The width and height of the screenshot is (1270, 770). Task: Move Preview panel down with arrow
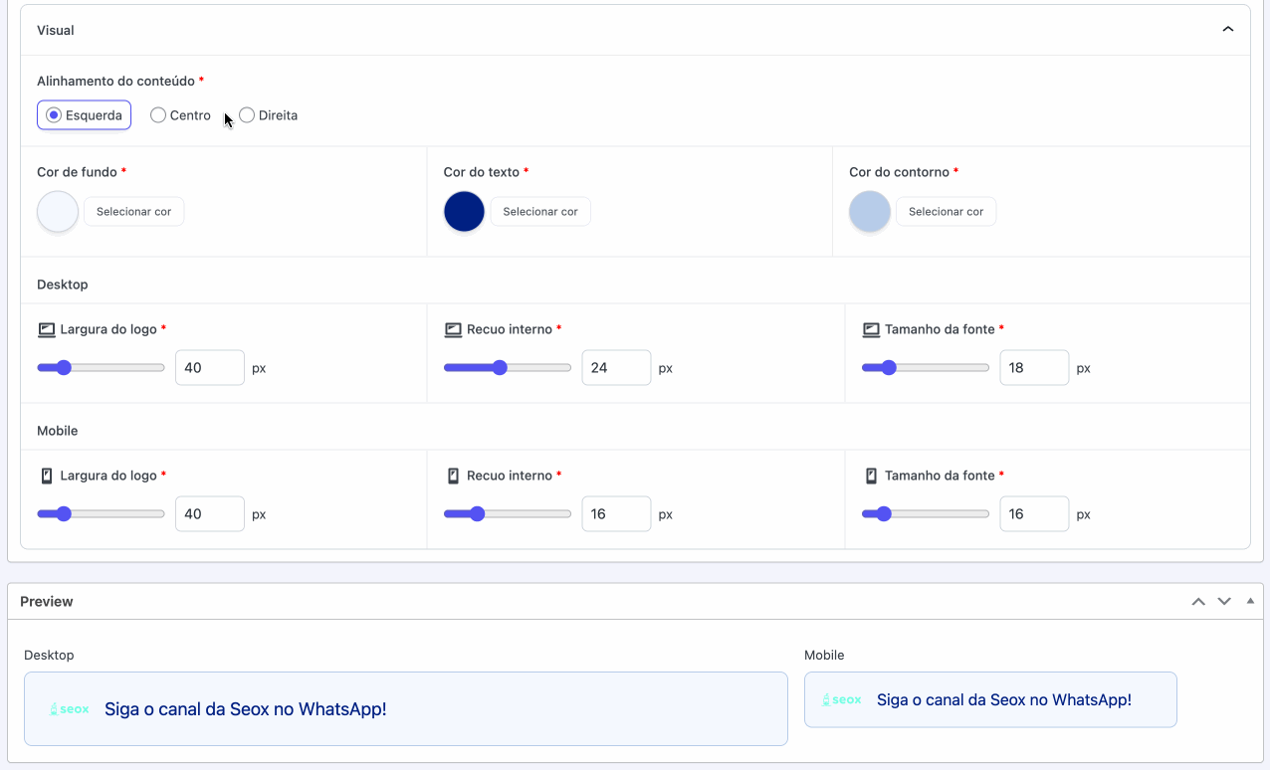[1224, 602]
